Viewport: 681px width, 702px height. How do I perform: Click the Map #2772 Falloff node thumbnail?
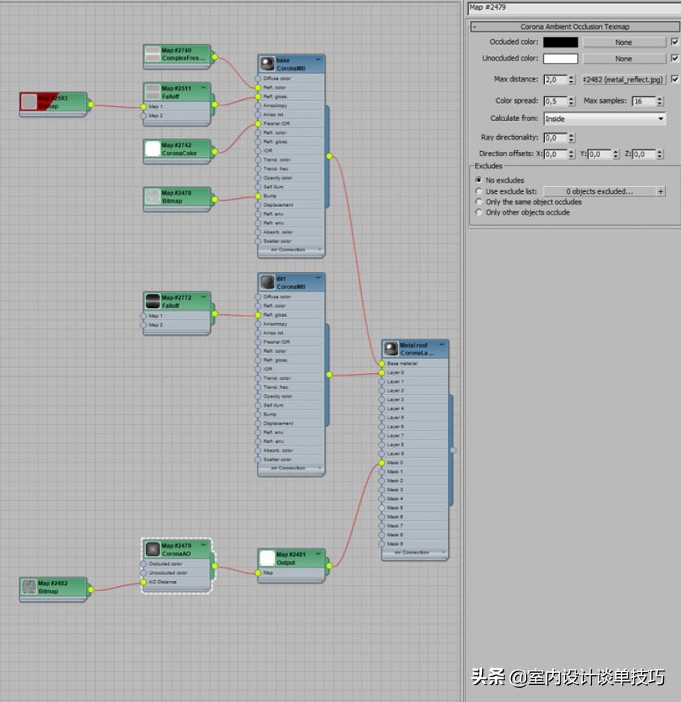[153, 301]
